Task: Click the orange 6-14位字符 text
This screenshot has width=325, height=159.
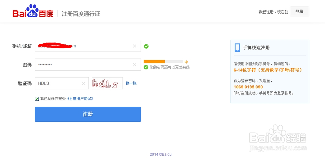Action: (x=268, y=70)
